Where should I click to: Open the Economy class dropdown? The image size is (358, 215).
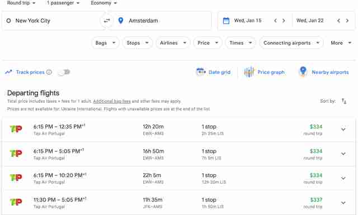[x=103, y=3]
